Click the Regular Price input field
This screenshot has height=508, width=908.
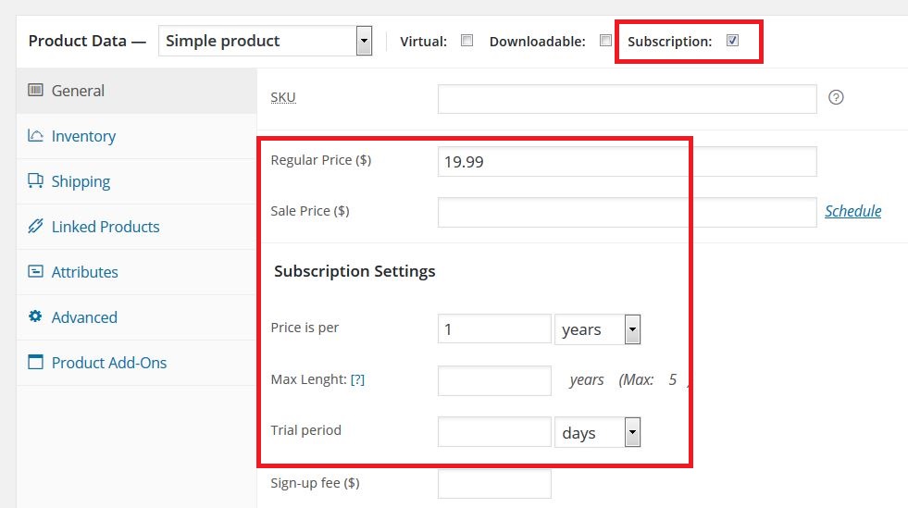627,161
